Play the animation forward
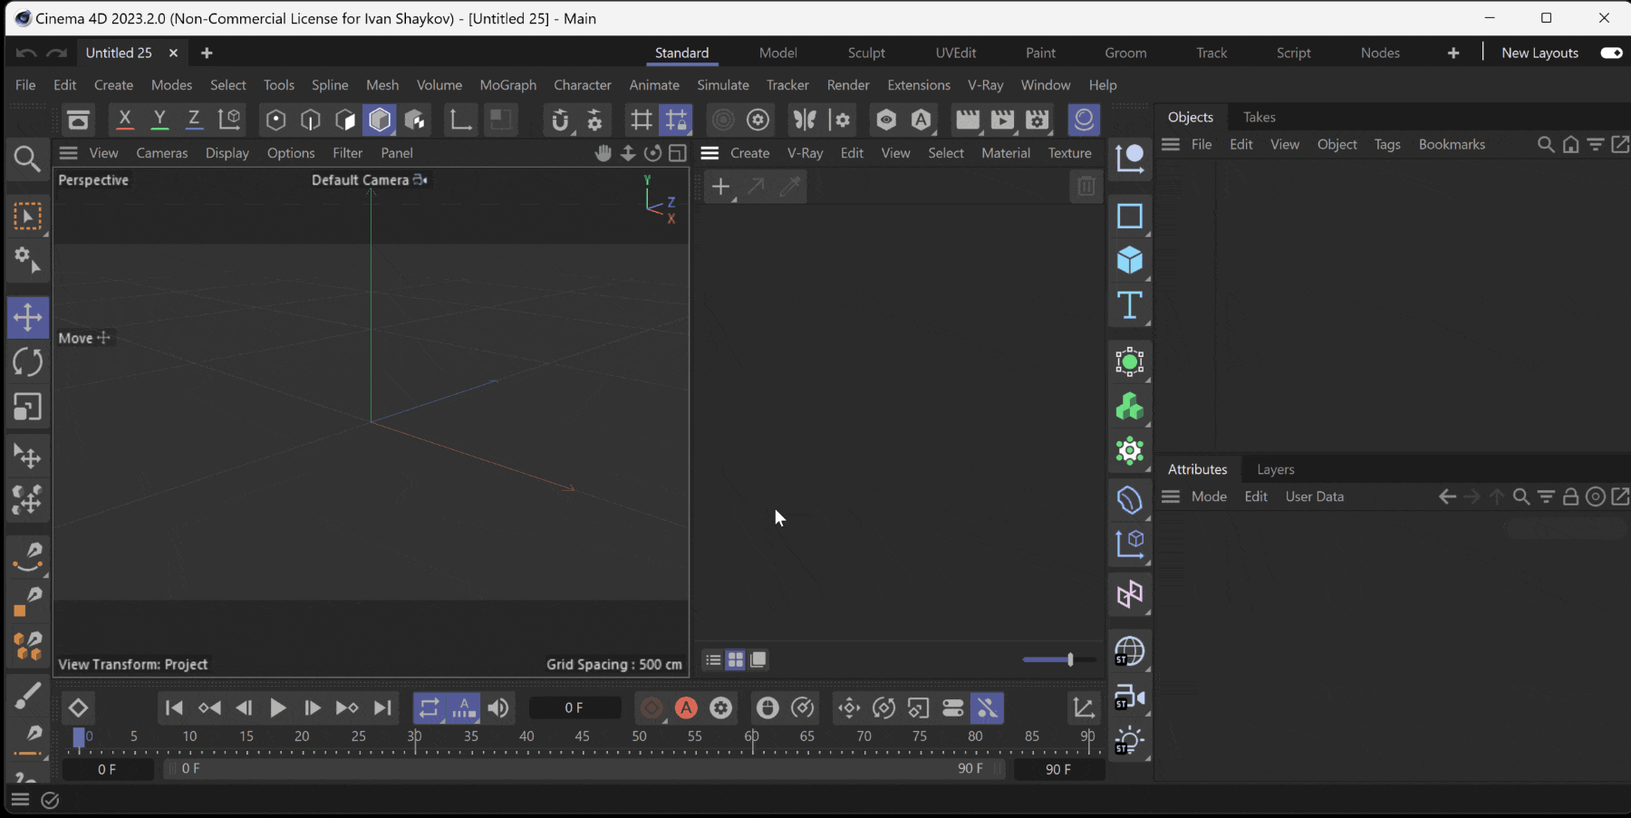The width and height of the screenshot is (1631, 818). tap(278, 707)
